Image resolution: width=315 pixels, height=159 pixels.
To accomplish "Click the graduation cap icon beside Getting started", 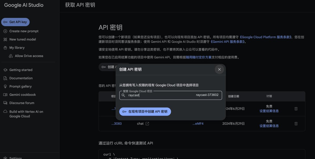I will (5, 70).
